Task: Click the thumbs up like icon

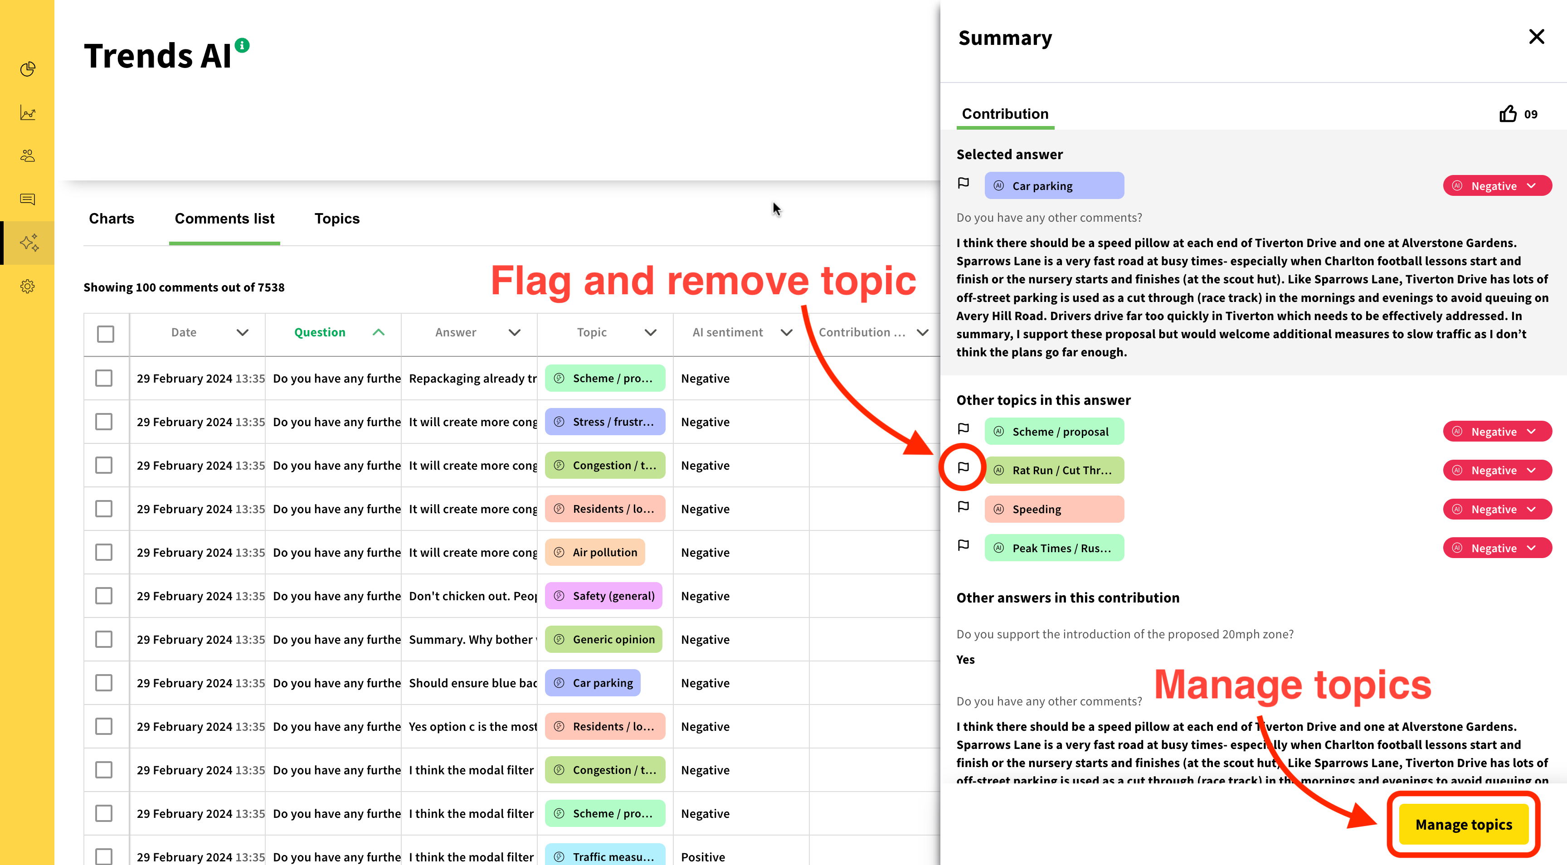Action: [x=1508, y=114]
